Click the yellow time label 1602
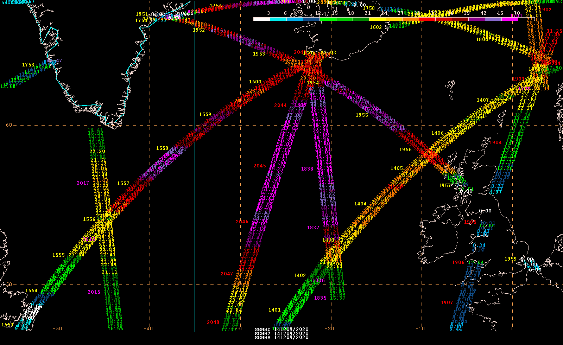 pyautogui.click(x=376, y=27)
